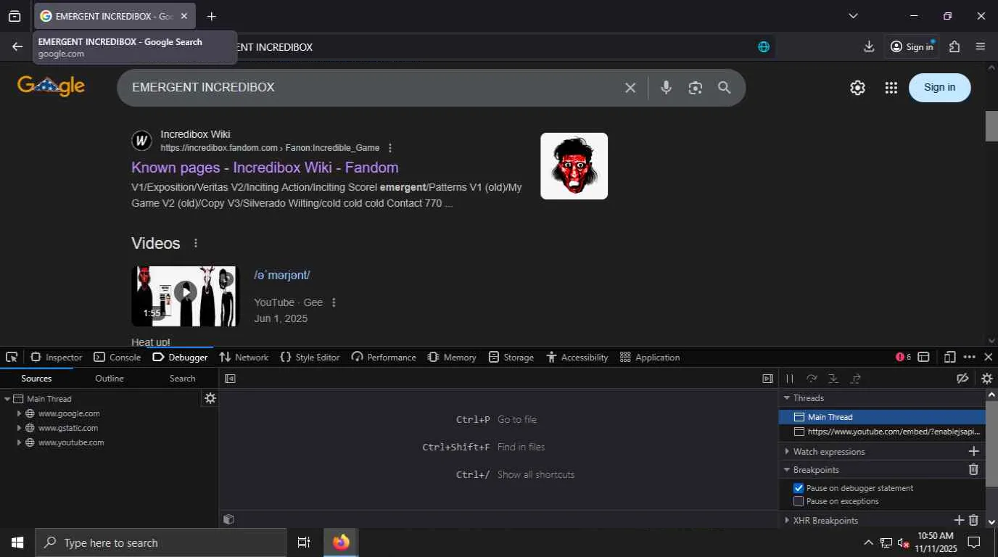Collapse the debugger breakpoints pane
Screen dimensions: 998x557
pyautogui.click(x=767, y=379)
